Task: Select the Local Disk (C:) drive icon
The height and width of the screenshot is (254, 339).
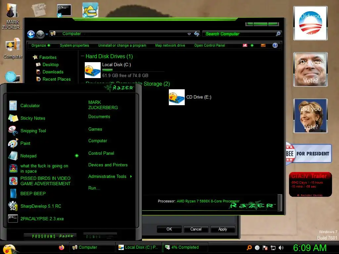Action: pyautogui.click(x=93, y=70)
